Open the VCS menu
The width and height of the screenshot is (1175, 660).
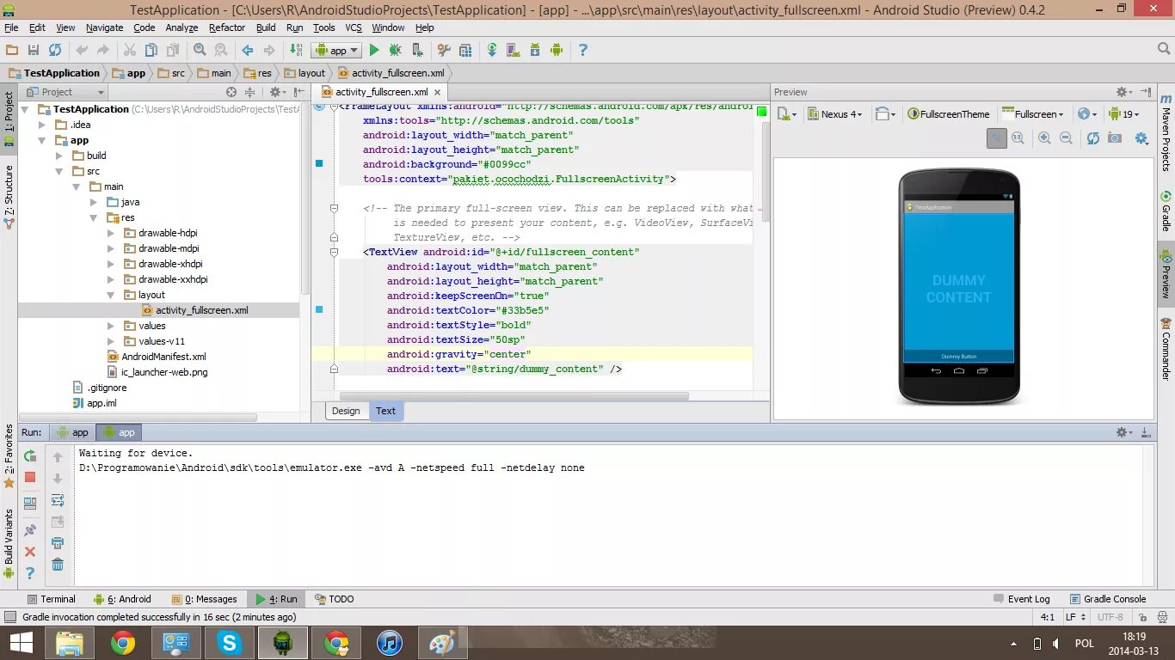pos(354,27)
